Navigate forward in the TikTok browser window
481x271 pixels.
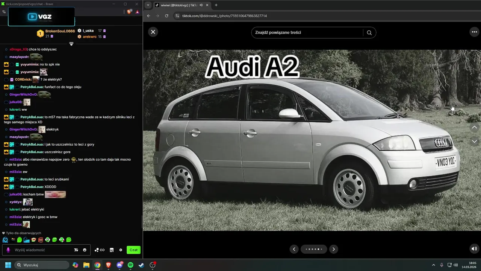[x=157, y=16]
